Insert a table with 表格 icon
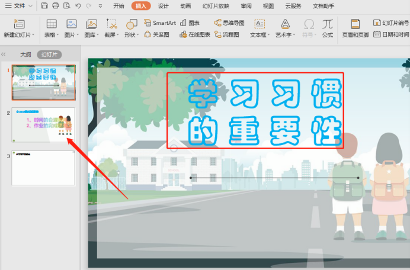The height and width of the screenshot is (270, 410). coord(52,24)
